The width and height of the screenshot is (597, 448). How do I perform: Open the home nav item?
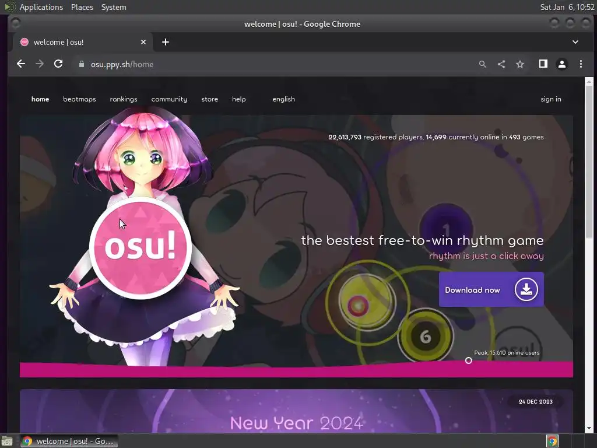40,99
